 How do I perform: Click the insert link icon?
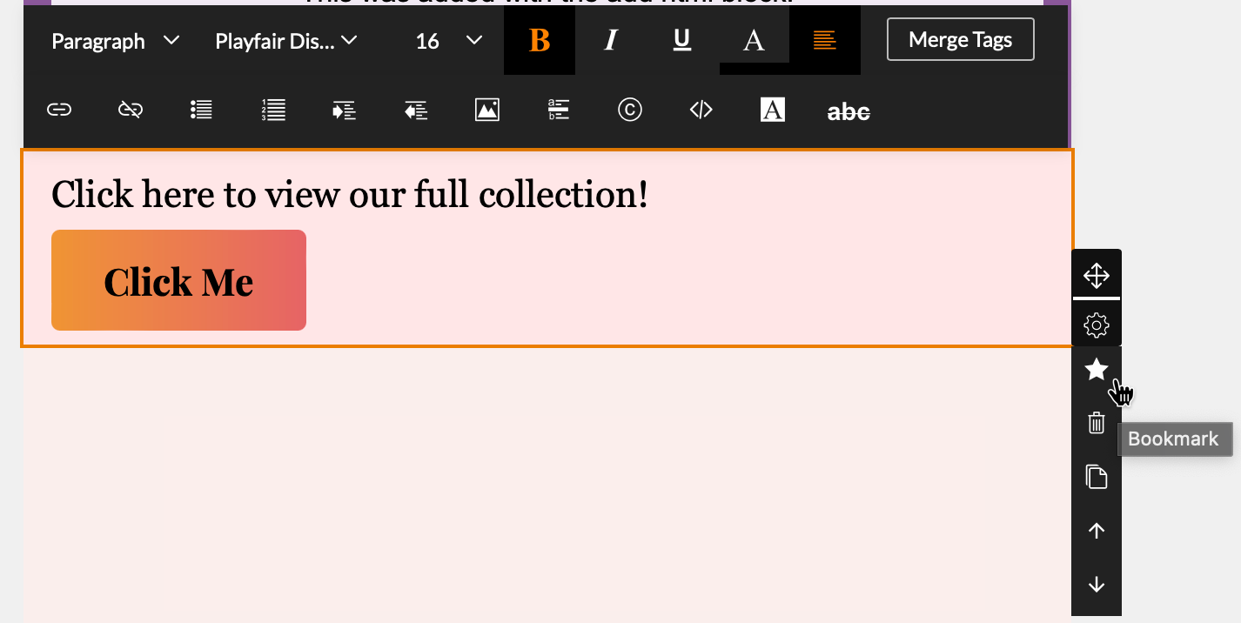59,110
